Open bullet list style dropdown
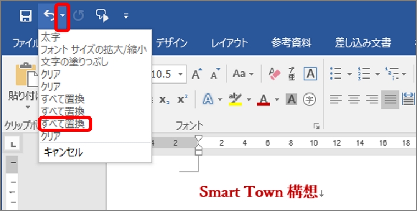The image size is (417, 211). click(349, 74)
